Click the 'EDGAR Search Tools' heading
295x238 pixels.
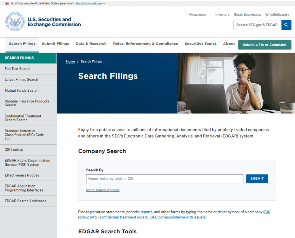107,231
